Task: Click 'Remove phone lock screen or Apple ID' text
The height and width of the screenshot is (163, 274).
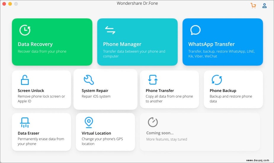Action: [x=41, y=99]
